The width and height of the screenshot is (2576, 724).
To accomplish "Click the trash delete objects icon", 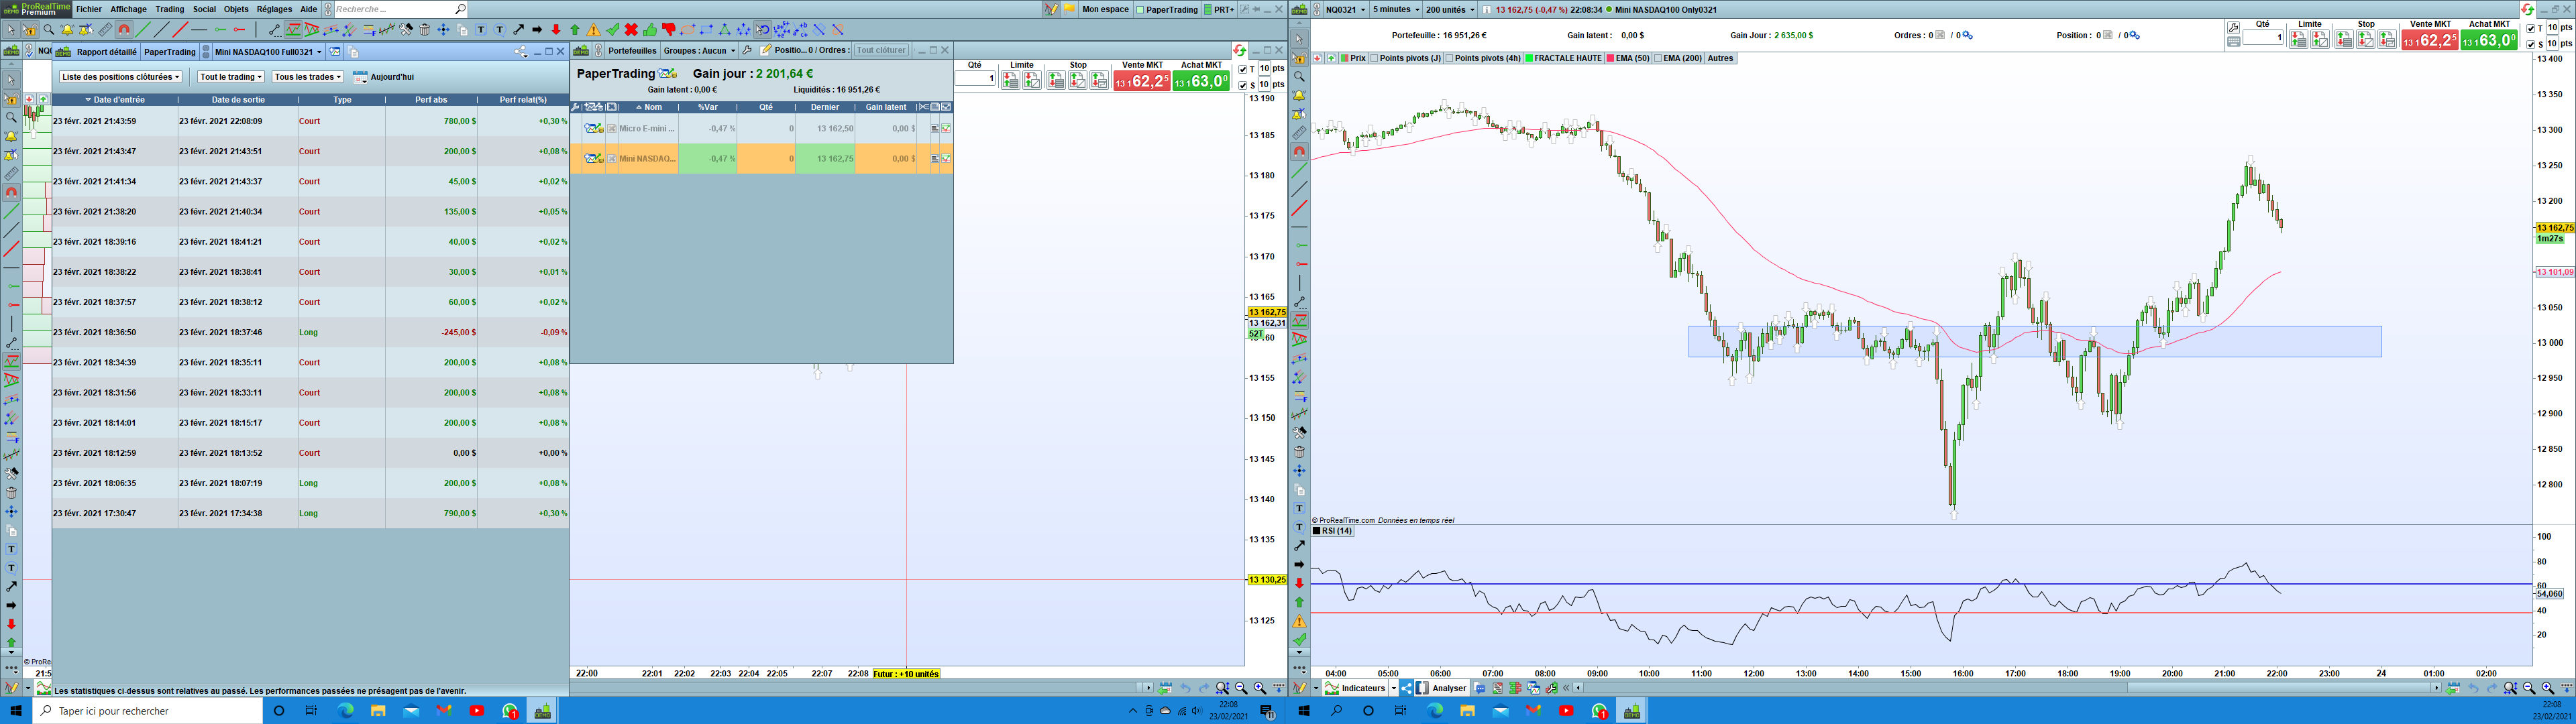I will click(425, 30).
